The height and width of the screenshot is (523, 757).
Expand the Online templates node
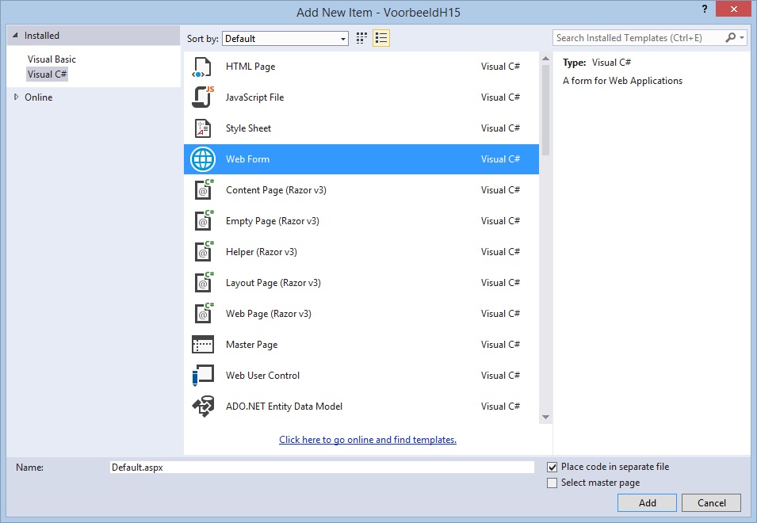(16, 97)
